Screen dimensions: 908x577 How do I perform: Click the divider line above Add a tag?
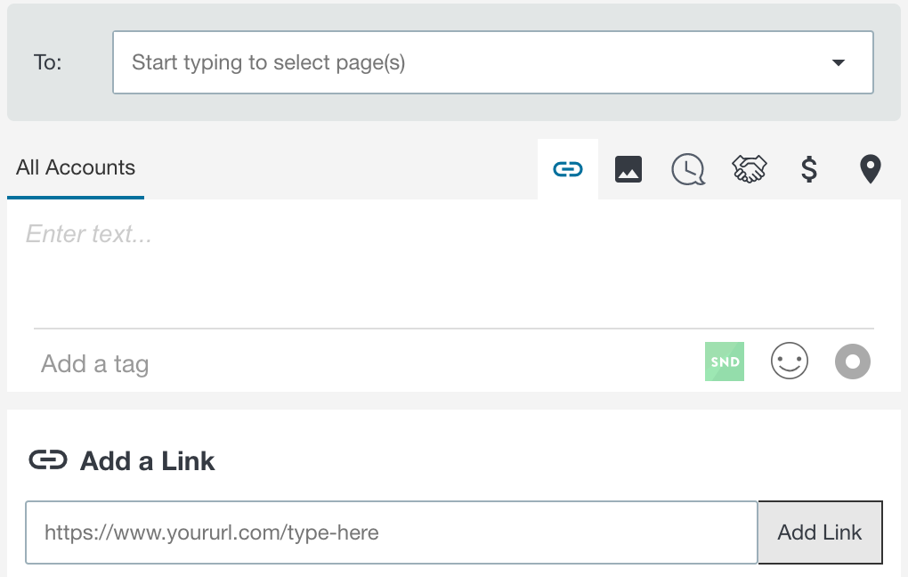(x=453, y=329)
